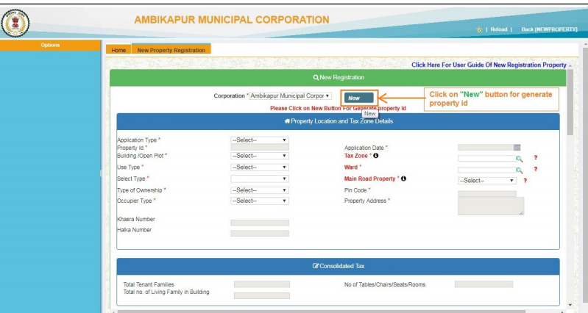Open the Main Road Property dropdown

(x=486, y=181)
